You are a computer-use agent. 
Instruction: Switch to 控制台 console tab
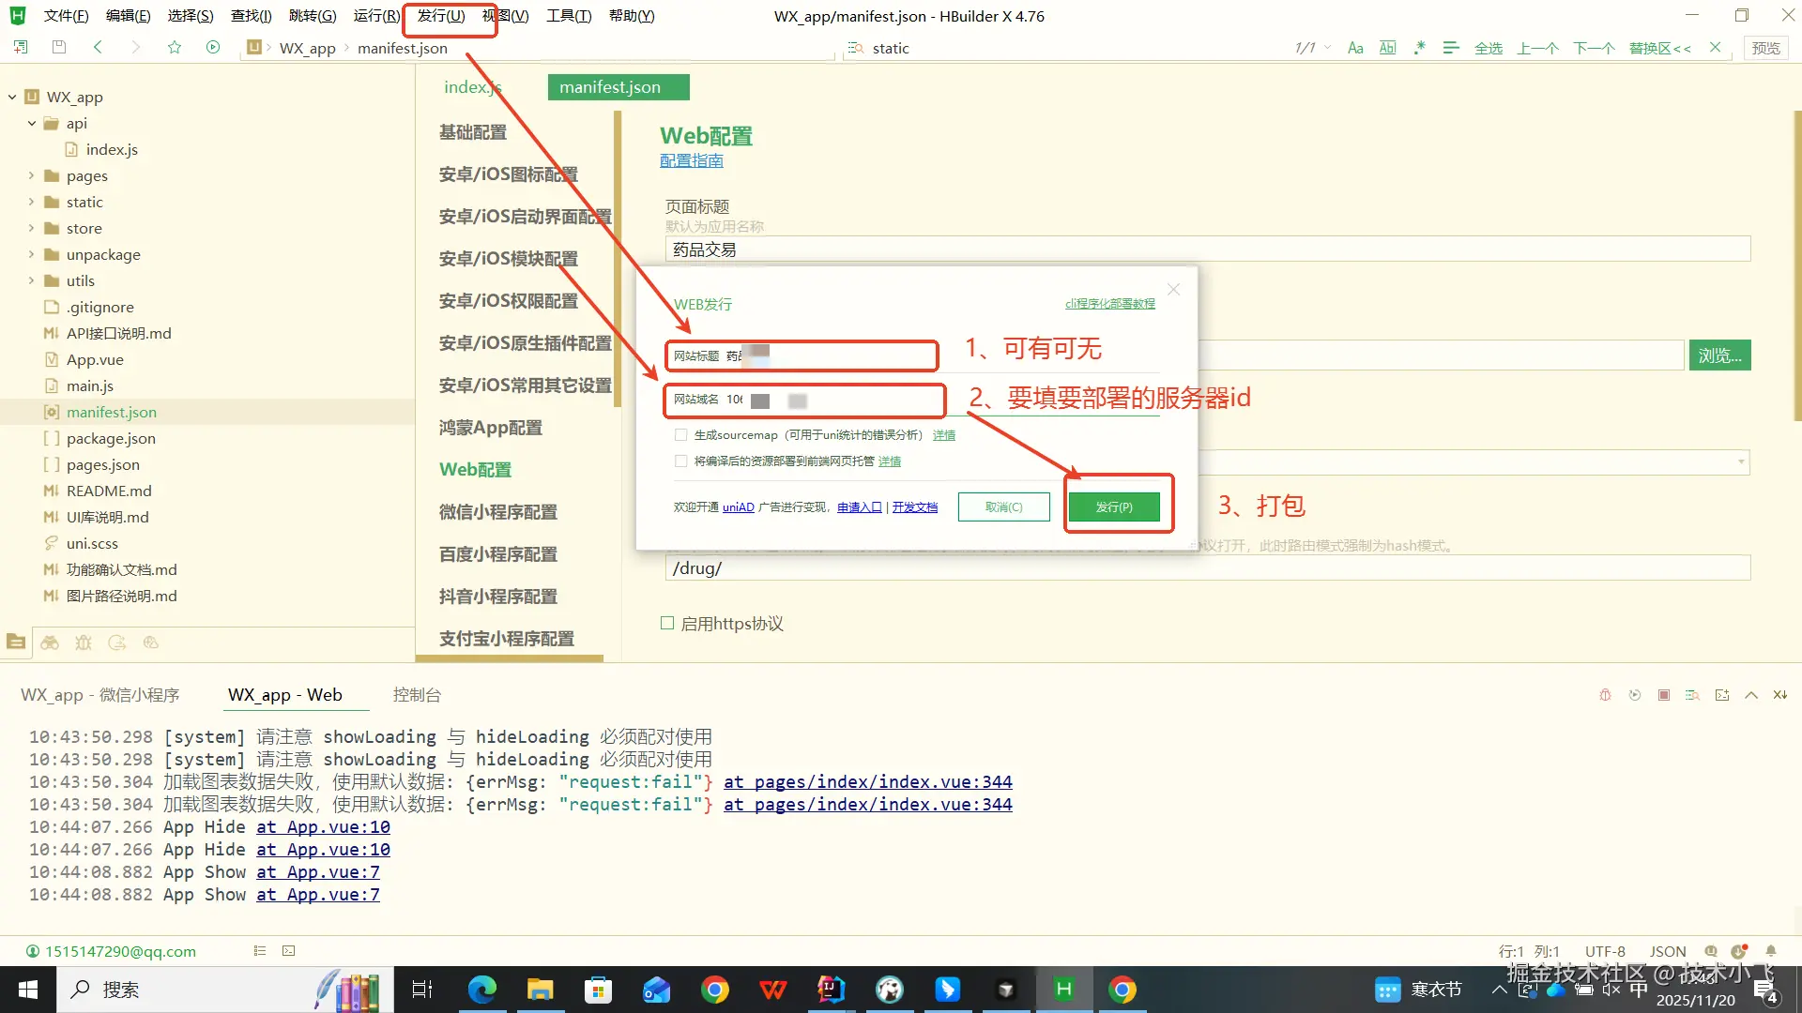point(417,695)
